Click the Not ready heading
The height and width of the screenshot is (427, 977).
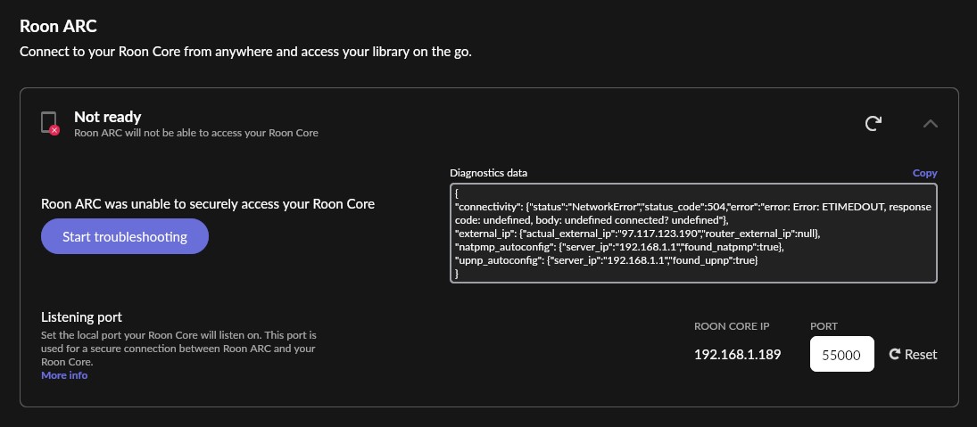pos(108,117)
